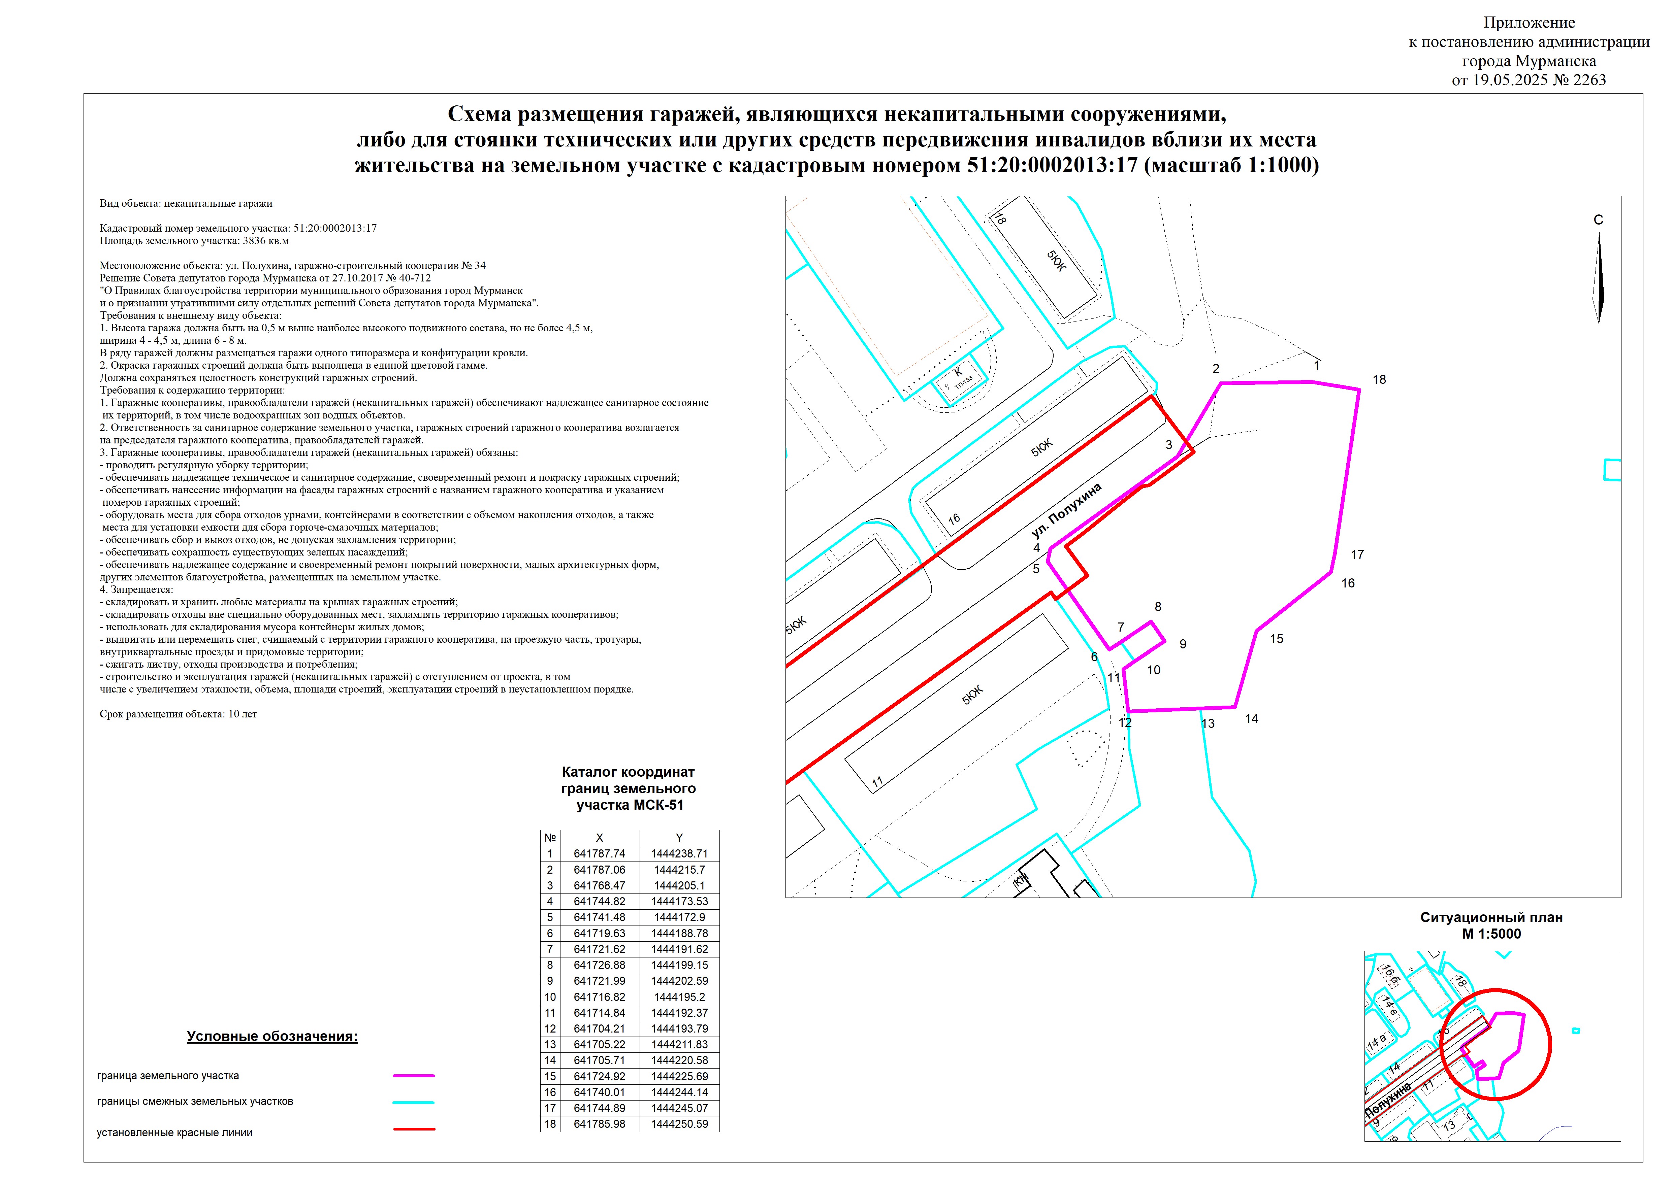The height and width of the screenshot is (1181, 1671).
Task: Click the X column header in table
Action: tap(599, 838)
